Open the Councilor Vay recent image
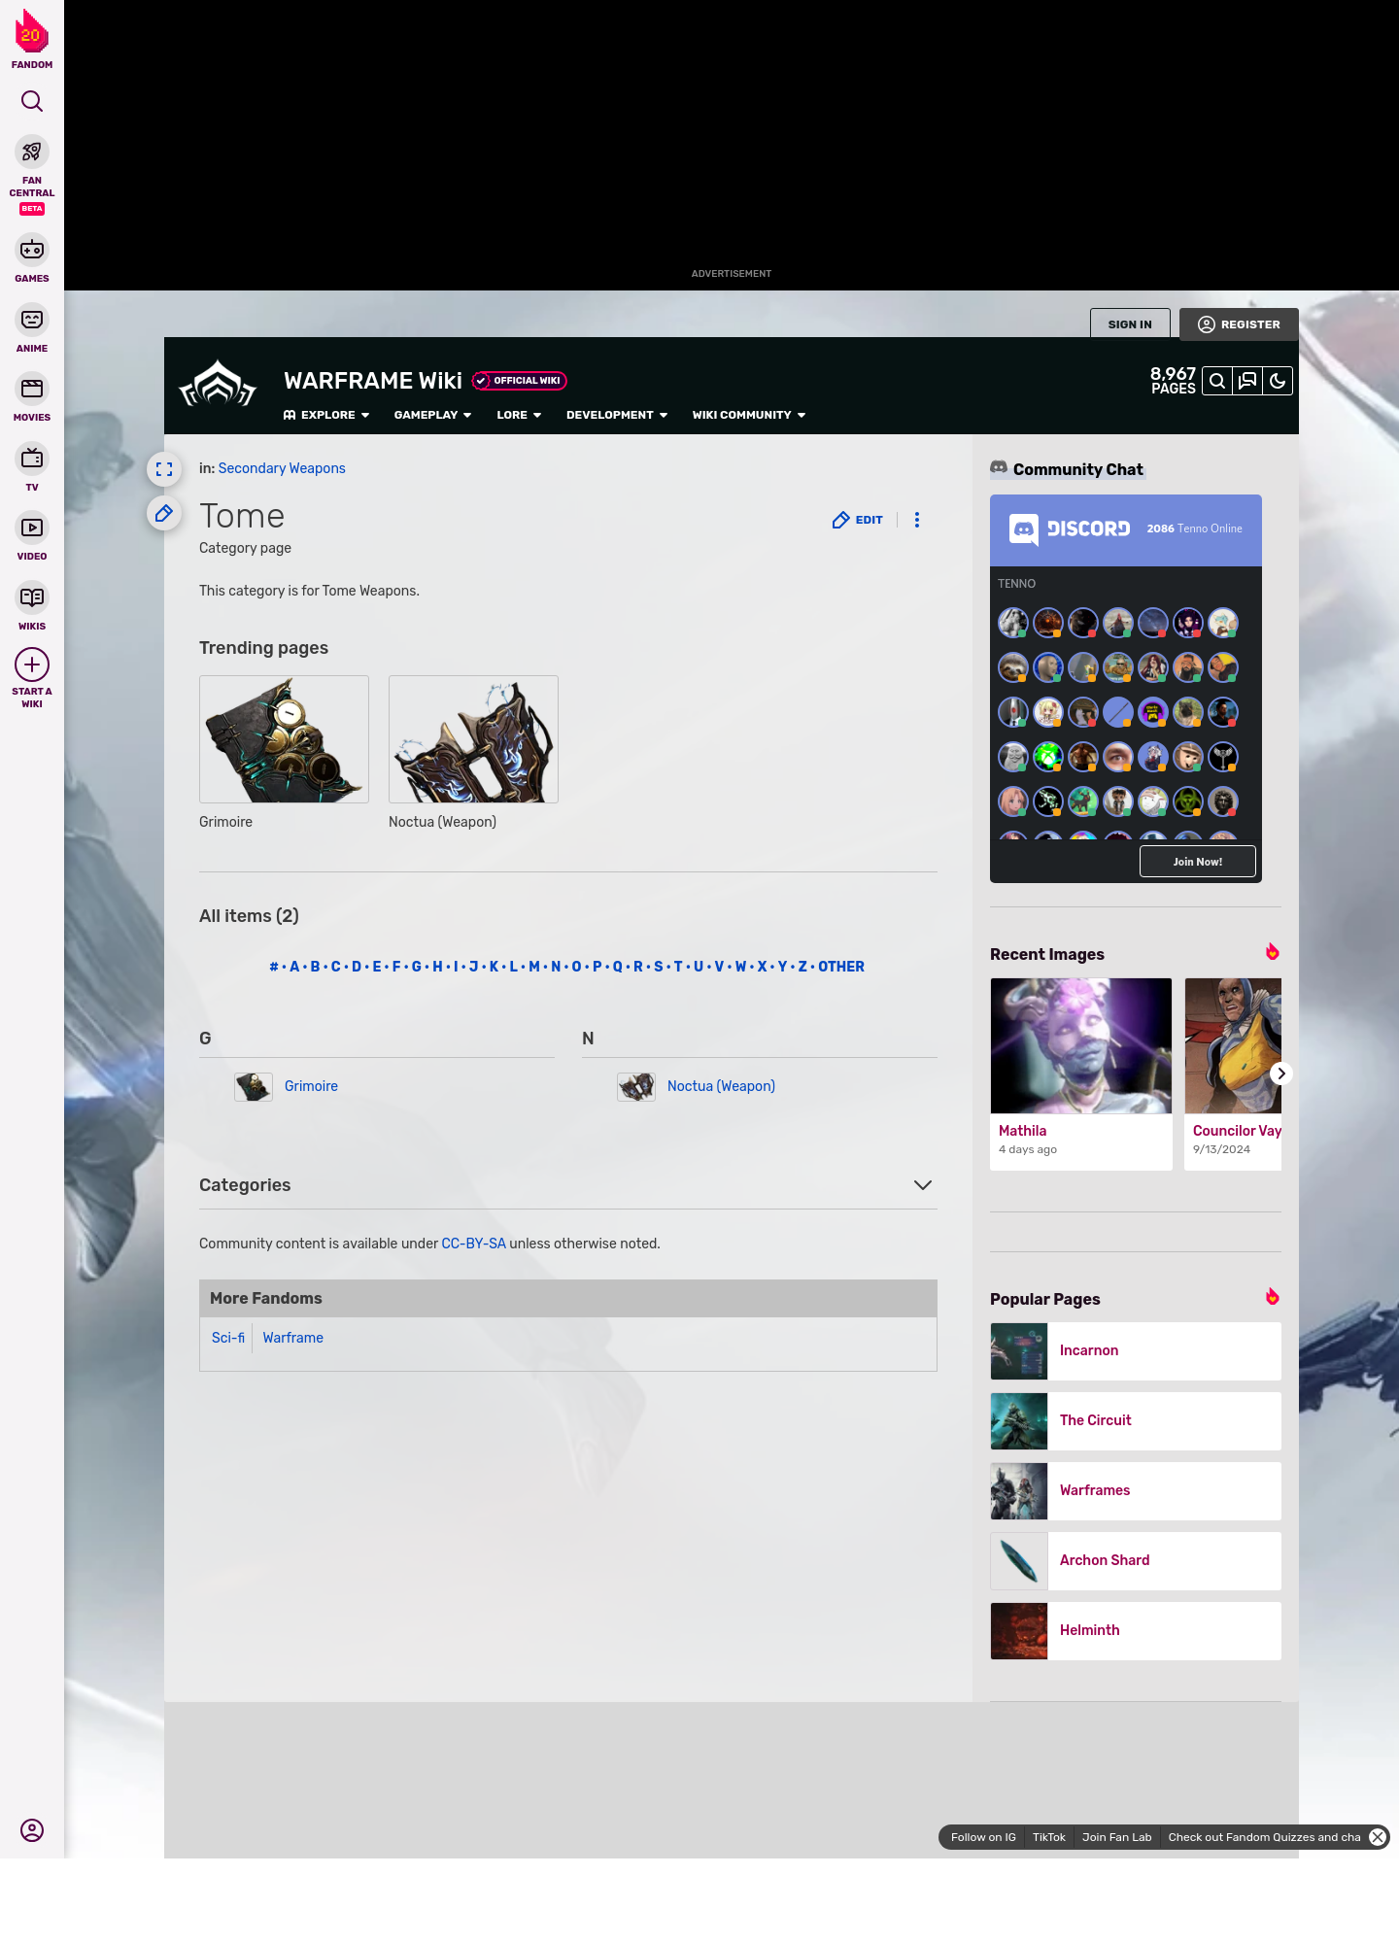Screen dimensions: 1399x1943 [1233, 1074]
